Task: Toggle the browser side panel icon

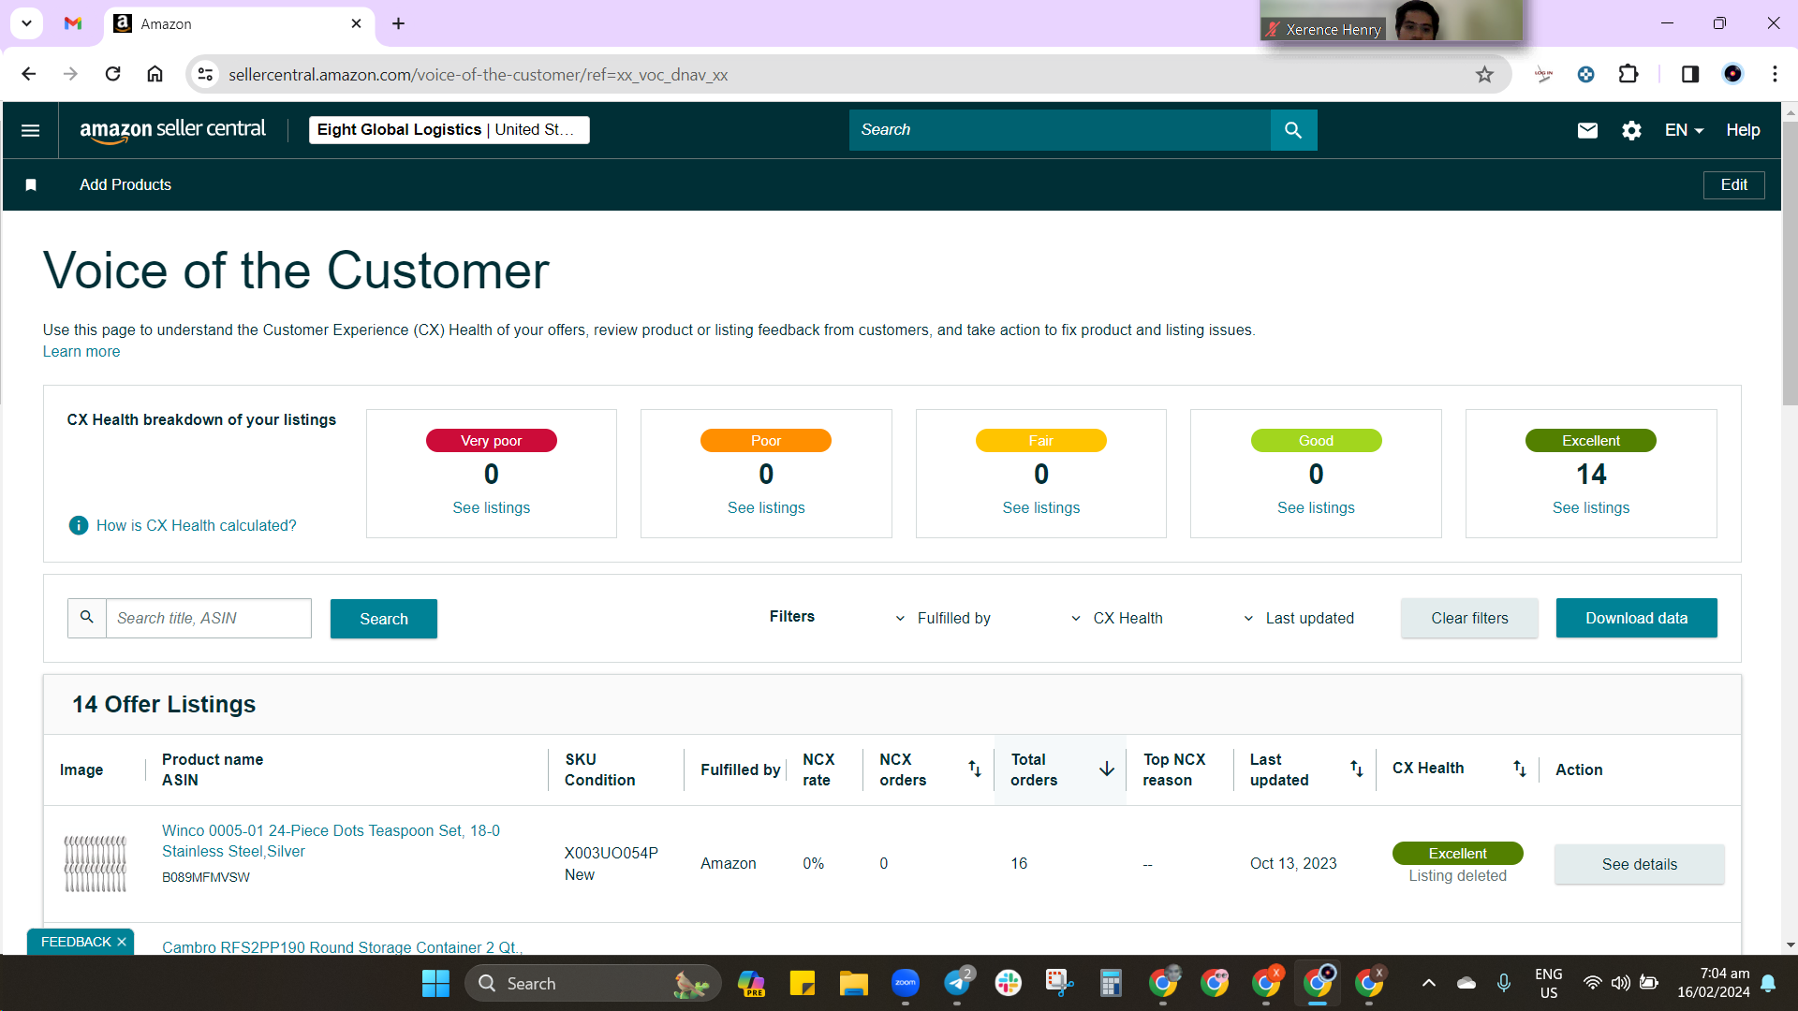Action: 1690,74
